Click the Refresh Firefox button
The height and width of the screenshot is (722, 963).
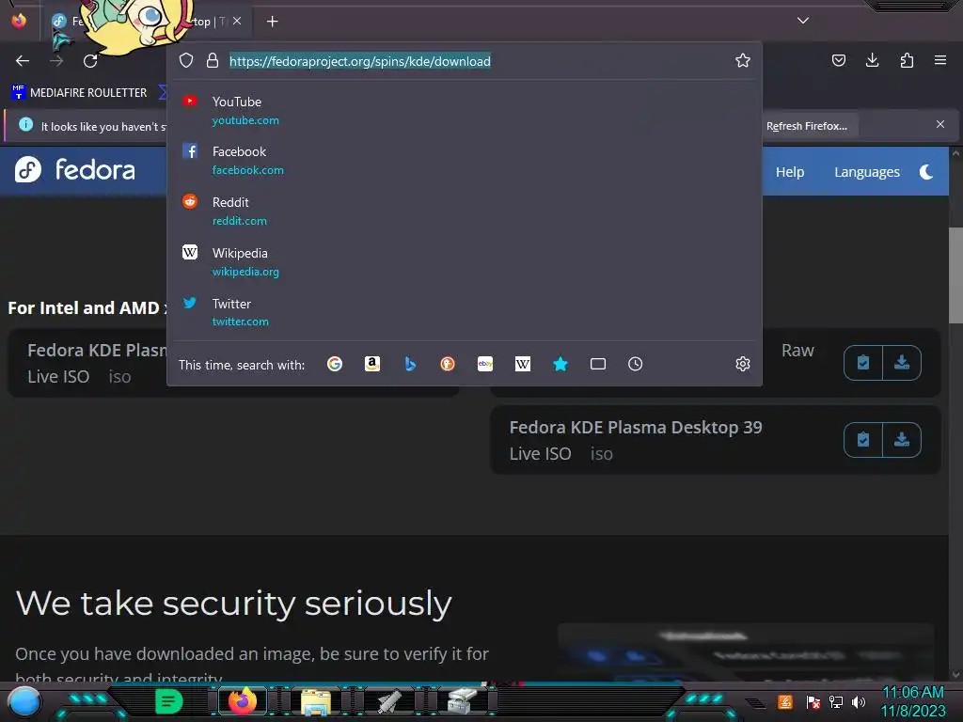806,126
